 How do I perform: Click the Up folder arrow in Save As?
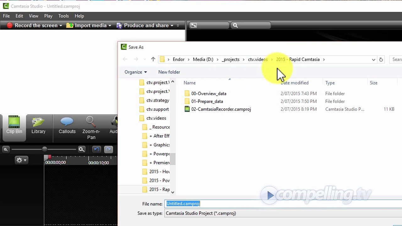coord(153,59)
